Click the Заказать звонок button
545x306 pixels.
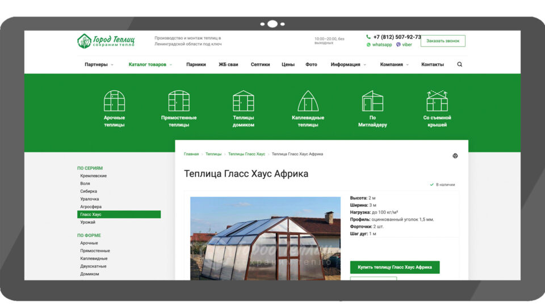click(443, 41)
